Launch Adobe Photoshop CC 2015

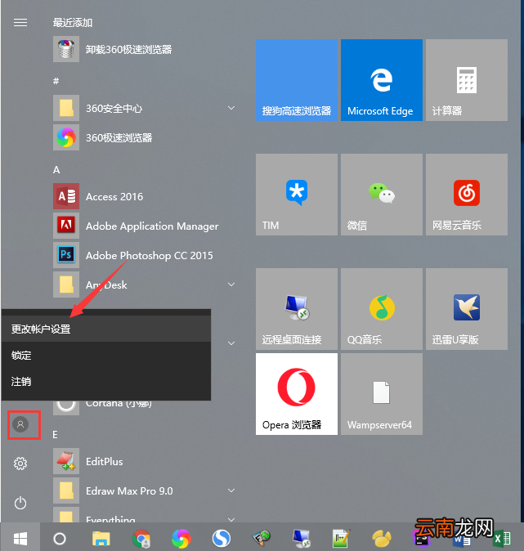[x=144, y=255]
